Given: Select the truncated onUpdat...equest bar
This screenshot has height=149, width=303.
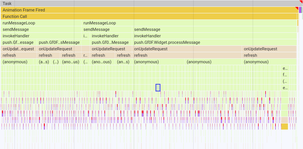Looking at the screenshot, I should point(19,49).
